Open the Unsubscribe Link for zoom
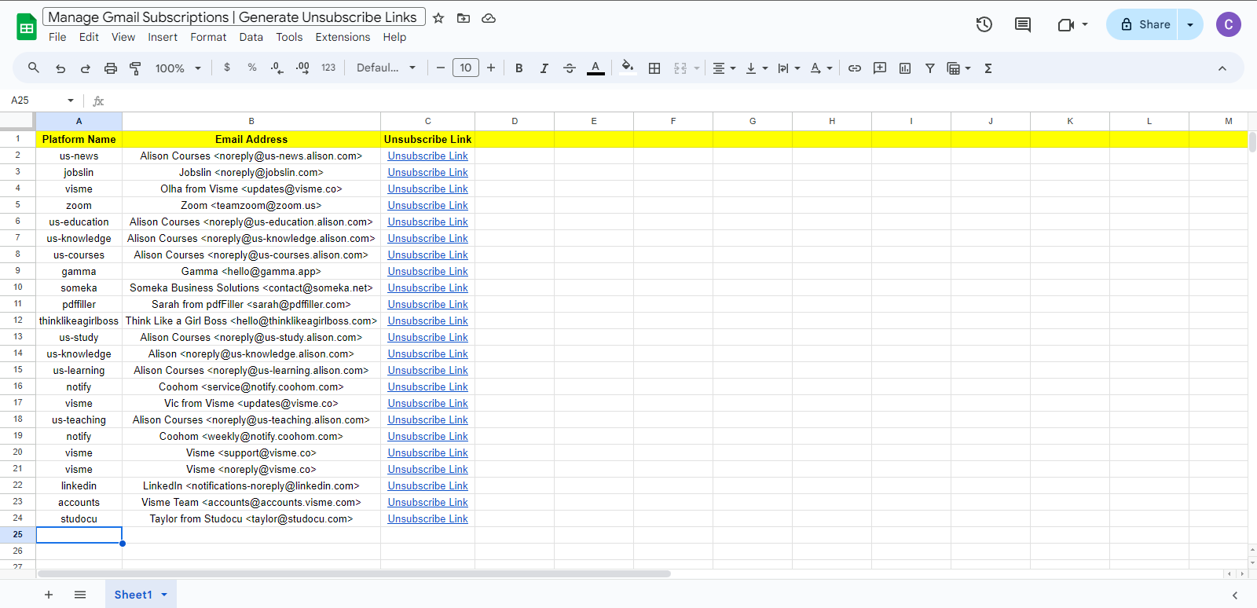Image resolution: width=1257 pixels, height=608 pixels. [427, 206]
